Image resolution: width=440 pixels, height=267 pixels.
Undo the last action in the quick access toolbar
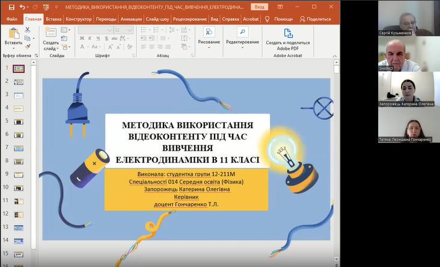click(22, 7)
